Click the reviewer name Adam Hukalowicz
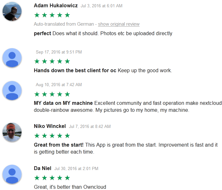 [55, 5]
